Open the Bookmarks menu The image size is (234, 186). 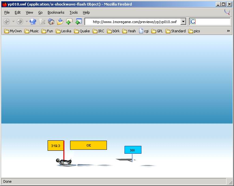click(x=56, y=12)
